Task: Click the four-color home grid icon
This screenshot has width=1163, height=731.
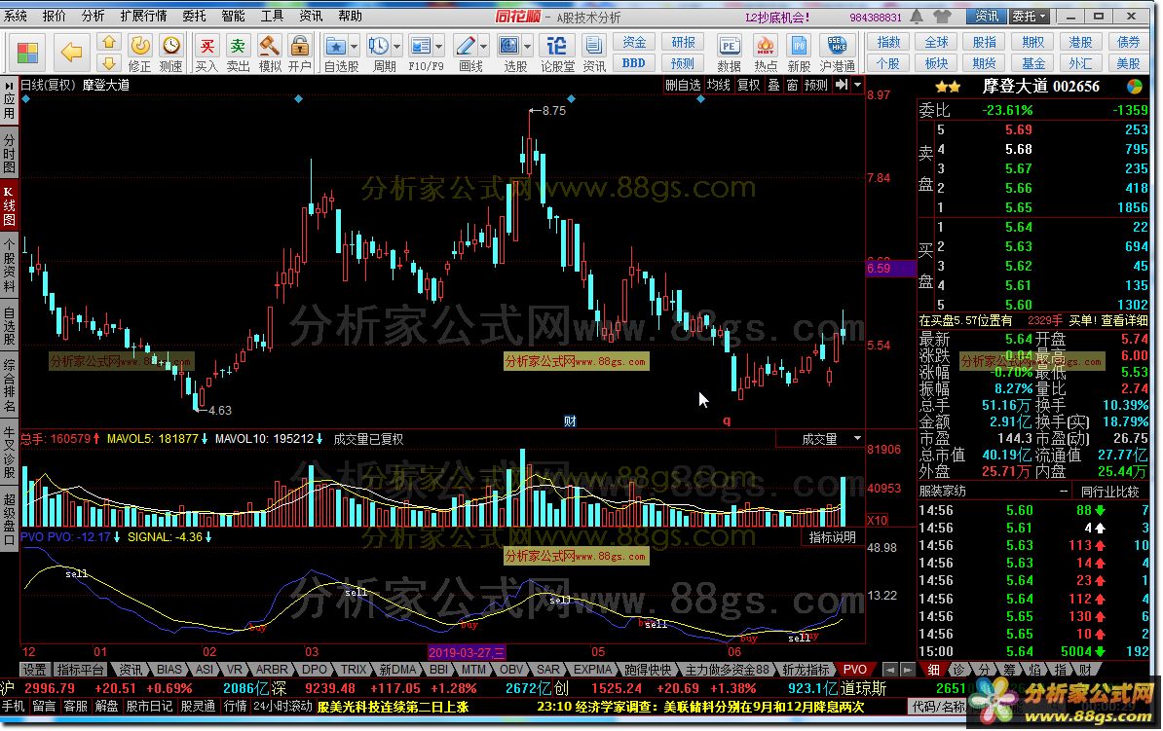Action: pos(27,53)
